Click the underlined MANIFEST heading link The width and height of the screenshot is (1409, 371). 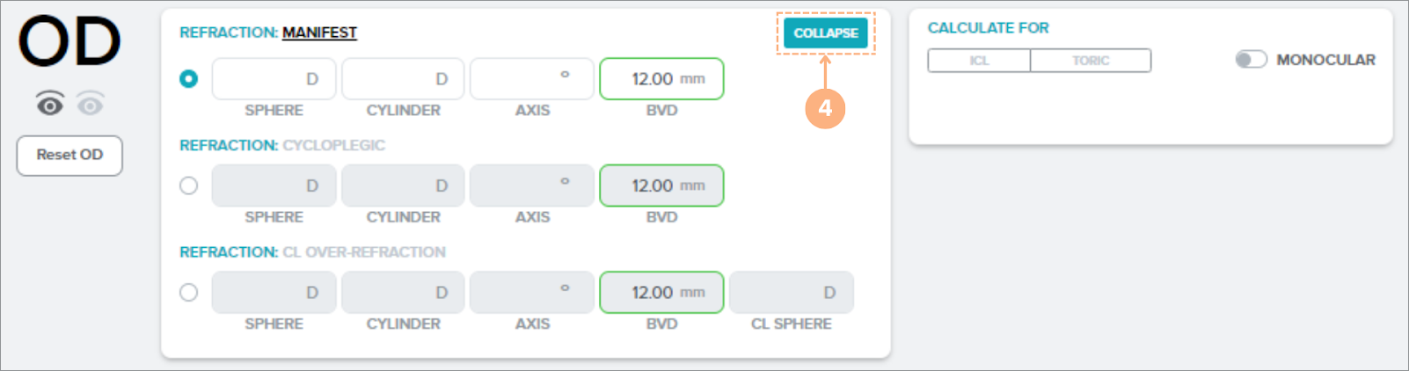point(319,33)
